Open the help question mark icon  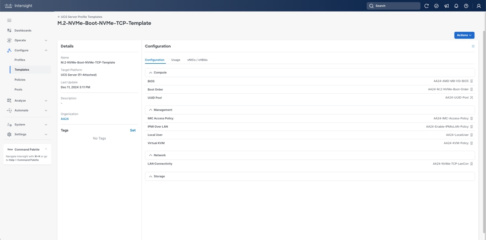point(466,6)
